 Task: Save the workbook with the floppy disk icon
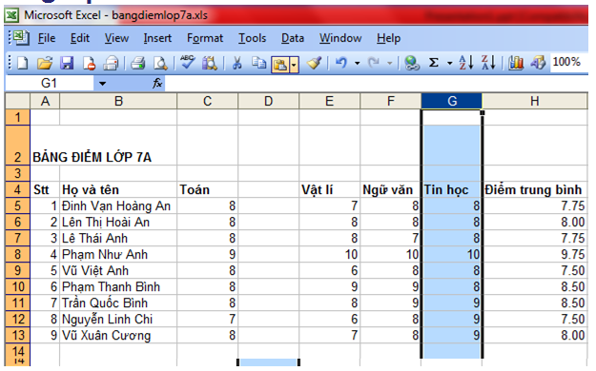[67, 63]
